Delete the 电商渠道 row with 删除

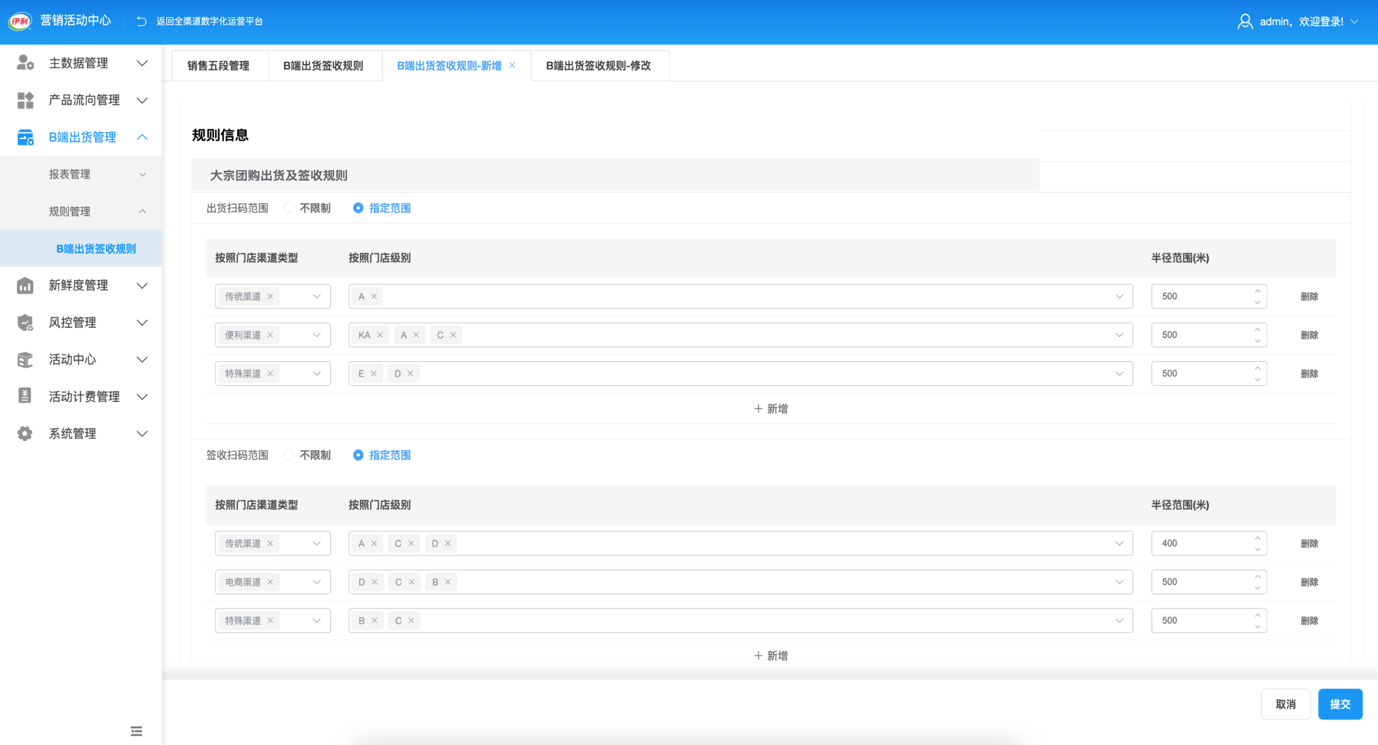tap(1309, 582)
